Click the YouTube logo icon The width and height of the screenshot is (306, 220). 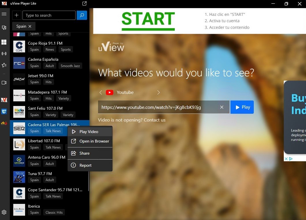(110, 92)
